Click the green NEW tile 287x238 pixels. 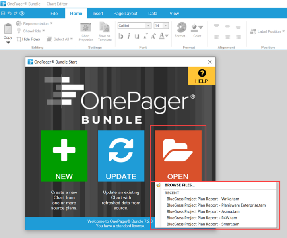pyautogui.click(x=64, y=156)
